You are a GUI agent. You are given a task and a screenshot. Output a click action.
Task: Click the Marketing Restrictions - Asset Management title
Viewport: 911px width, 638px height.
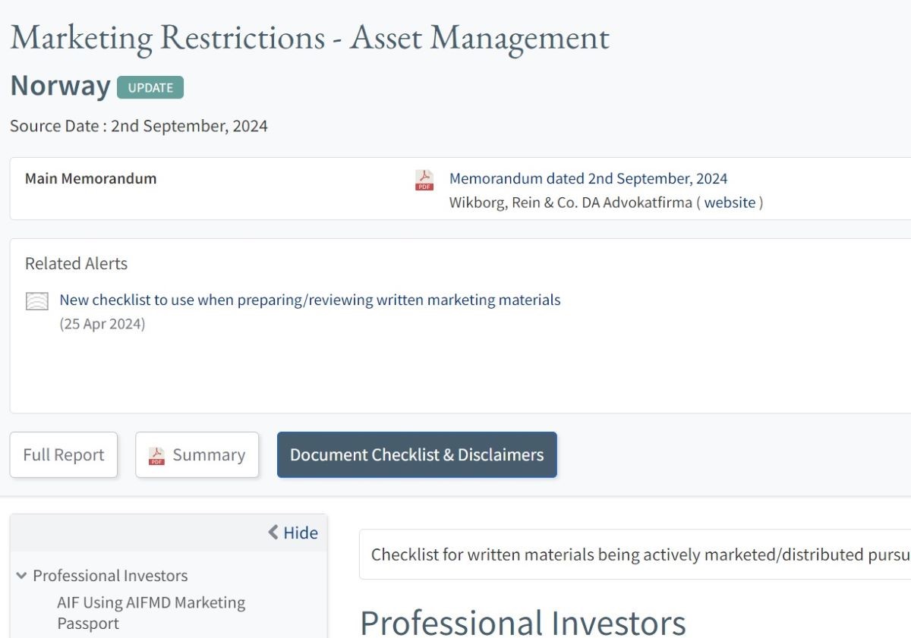pos(310,38)
